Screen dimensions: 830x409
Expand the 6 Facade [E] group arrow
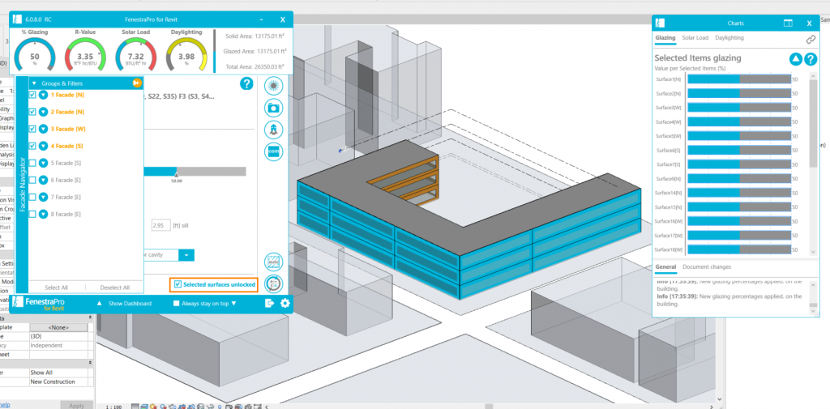pos(44,181)
